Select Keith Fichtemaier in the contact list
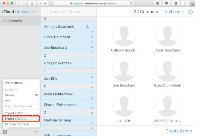Screen dimensions: 206x139 point(69,94)
